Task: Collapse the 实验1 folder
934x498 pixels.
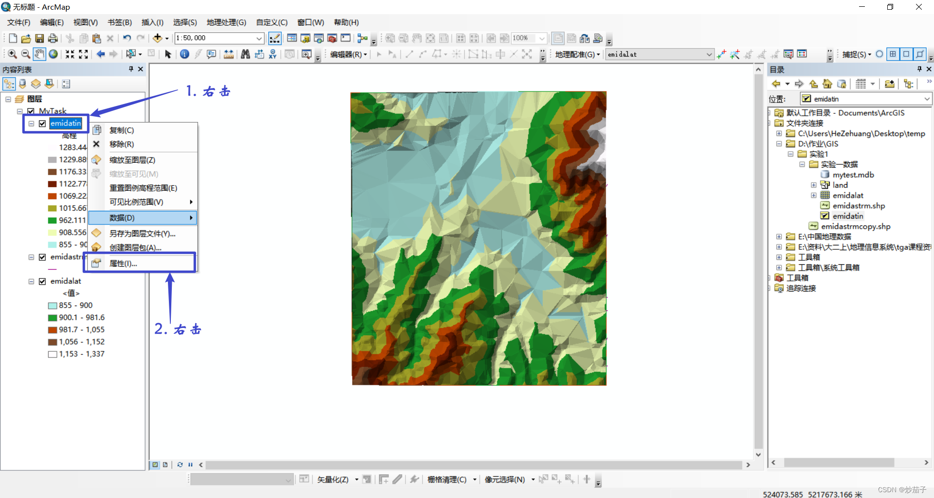Action: click(x=790, y=154)
